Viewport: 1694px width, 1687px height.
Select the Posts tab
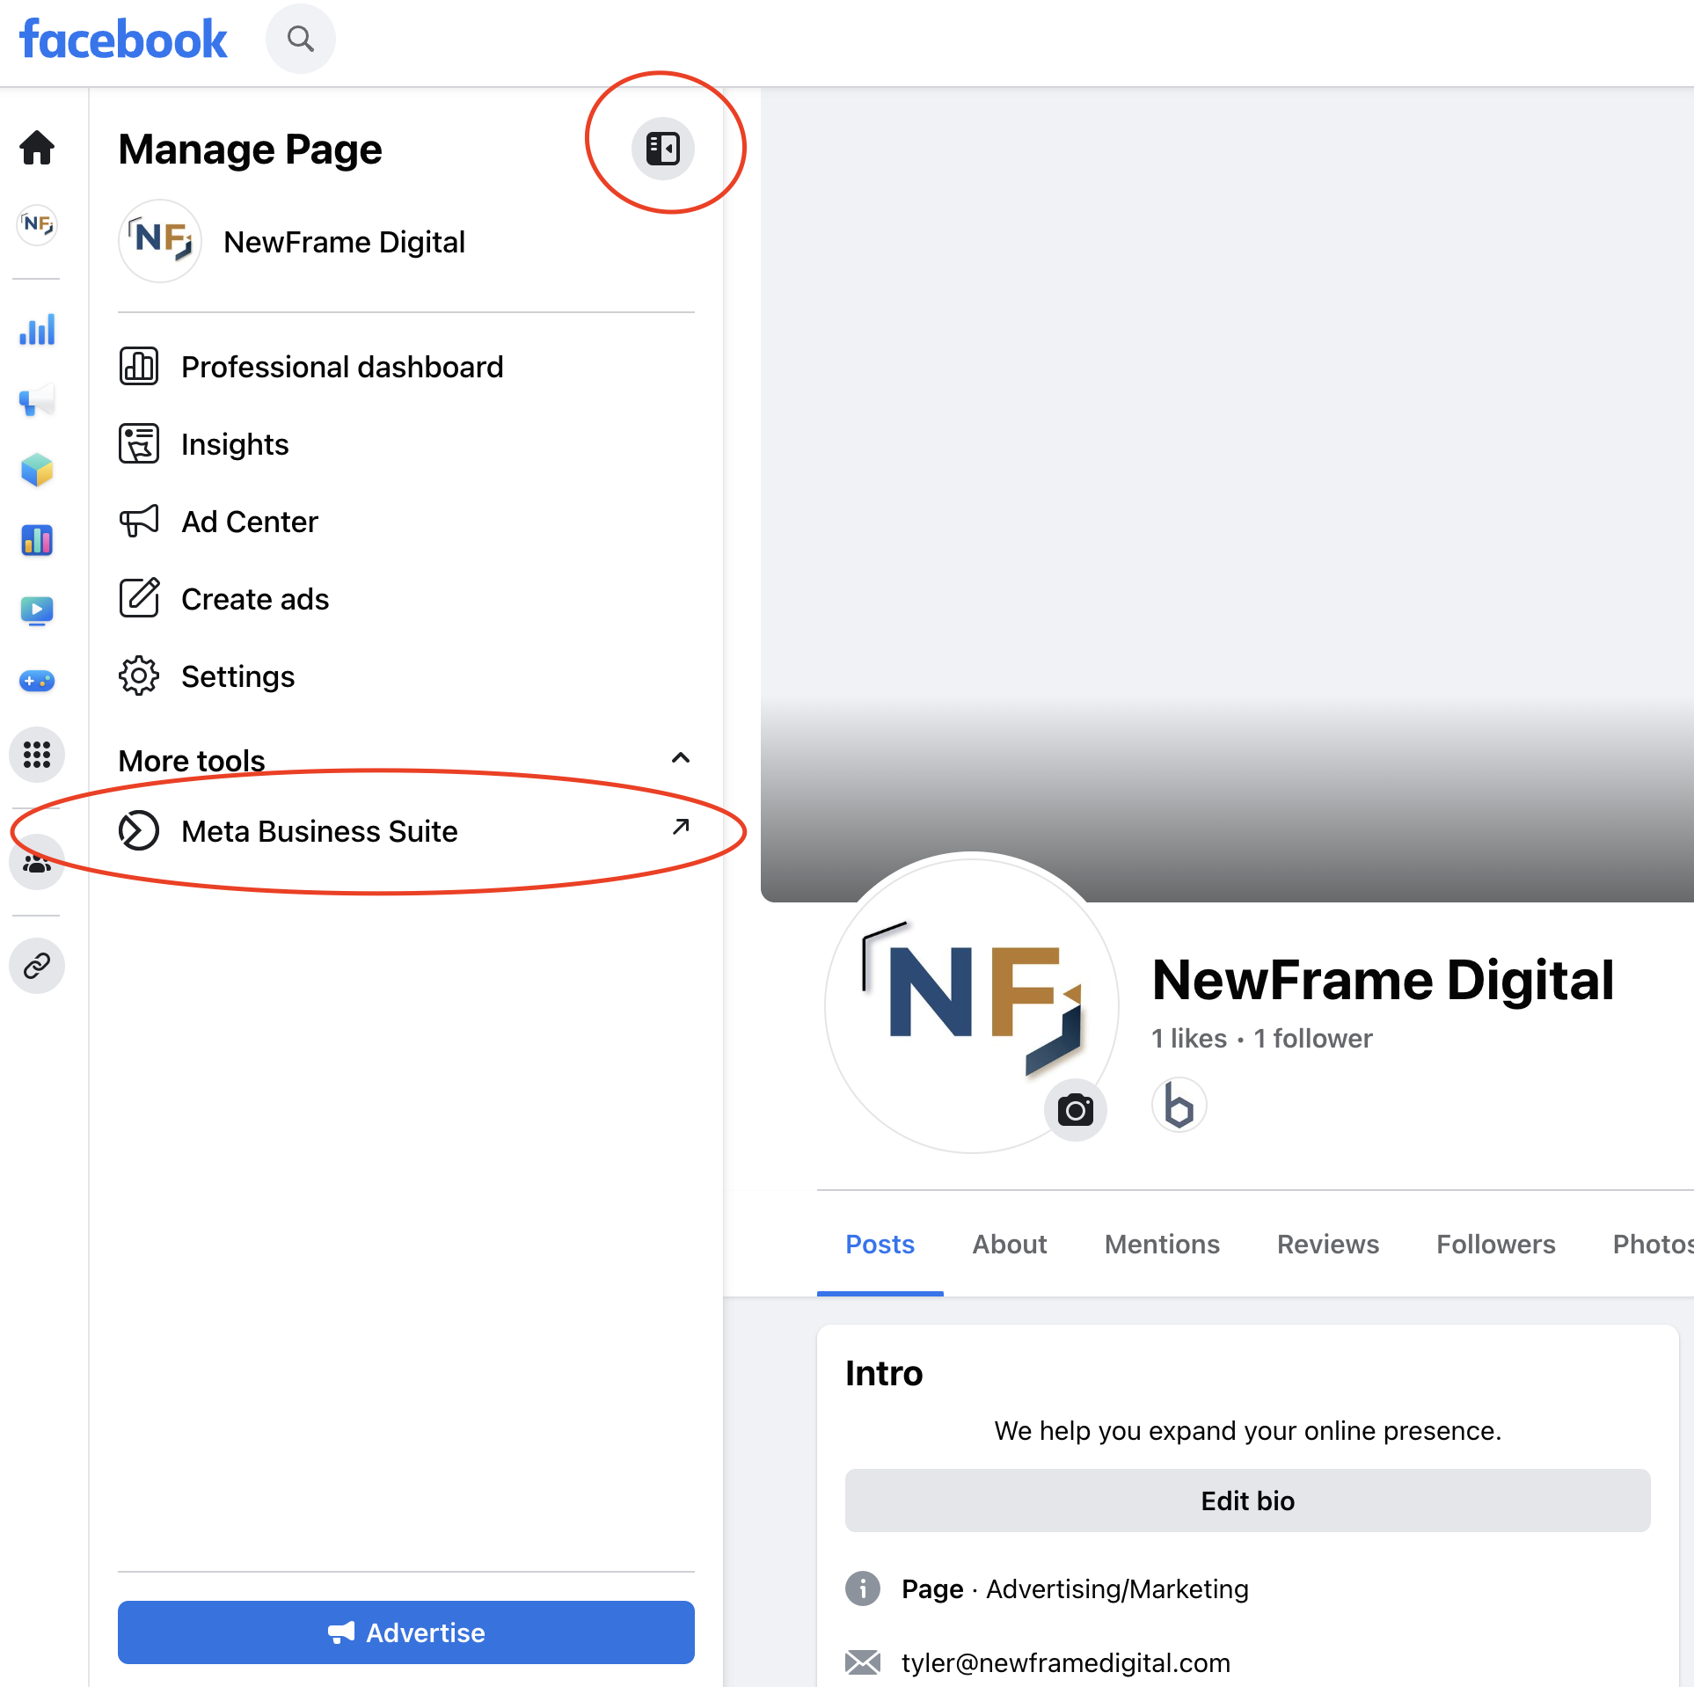click(x=880, y=1244)
